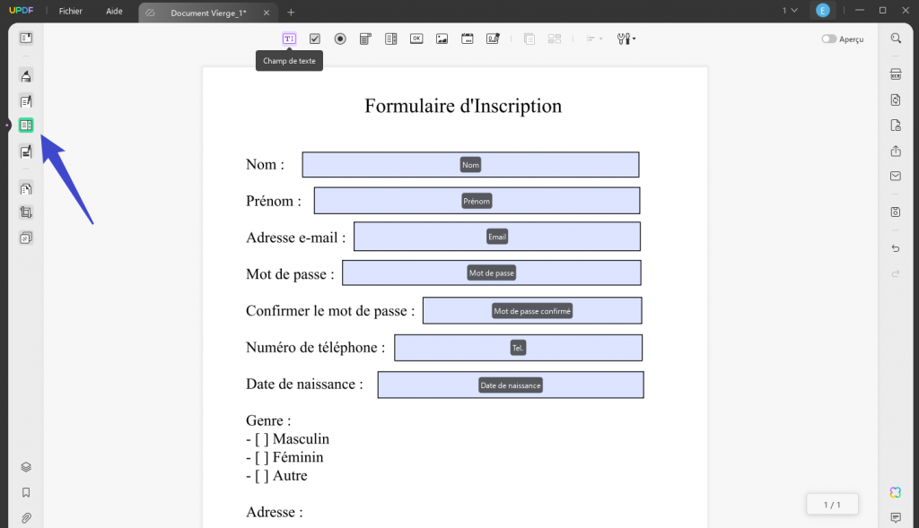
Task: Open a new tab with the plus button
Action: tap(289, 13)
